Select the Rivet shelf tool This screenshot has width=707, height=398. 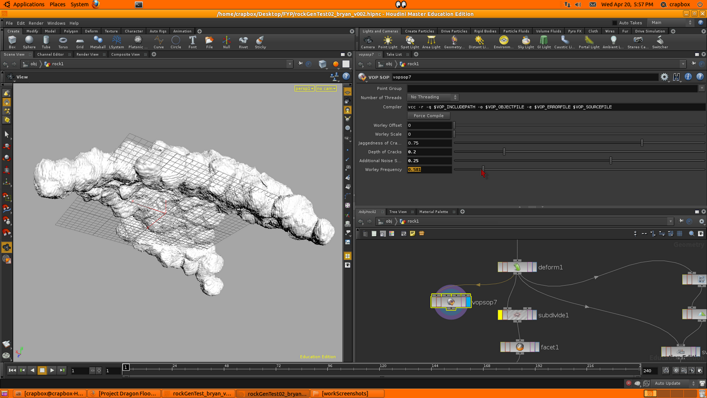(243, 42)
